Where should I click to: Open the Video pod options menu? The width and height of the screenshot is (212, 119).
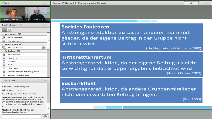coord(45,3)
